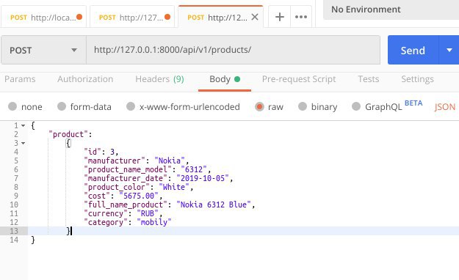Click unsaved dot on http://loca... tab

click(x=79, y=17)
